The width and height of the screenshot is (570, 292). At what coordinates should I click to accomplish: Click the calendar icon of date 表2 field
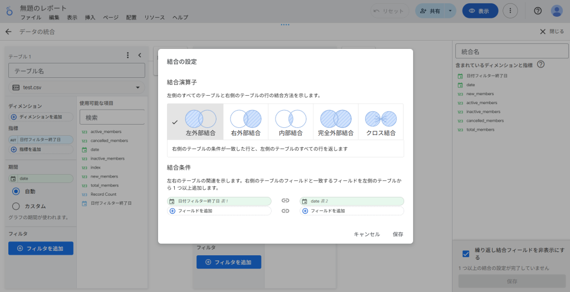tap(304, 201)
